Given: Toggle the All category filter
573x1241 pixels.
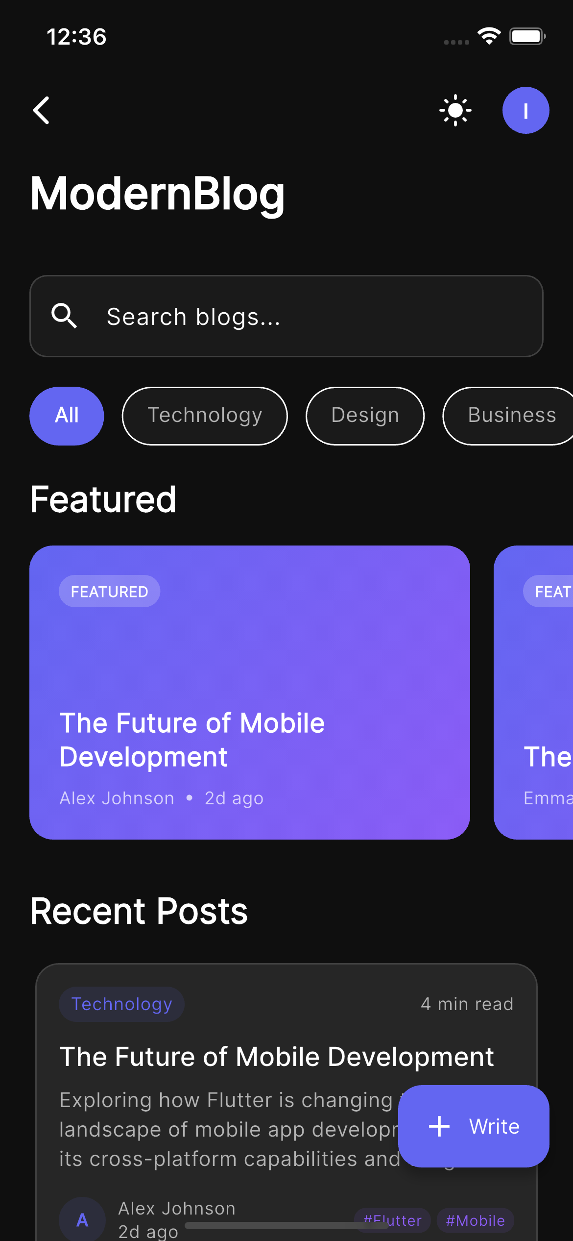Looking at the screenshot, I should tap(67, 415).
